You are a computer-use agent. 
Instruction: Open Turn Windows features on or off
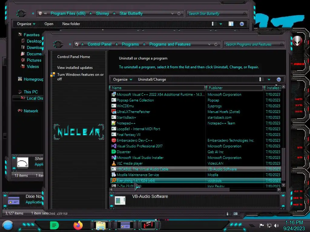80,77
